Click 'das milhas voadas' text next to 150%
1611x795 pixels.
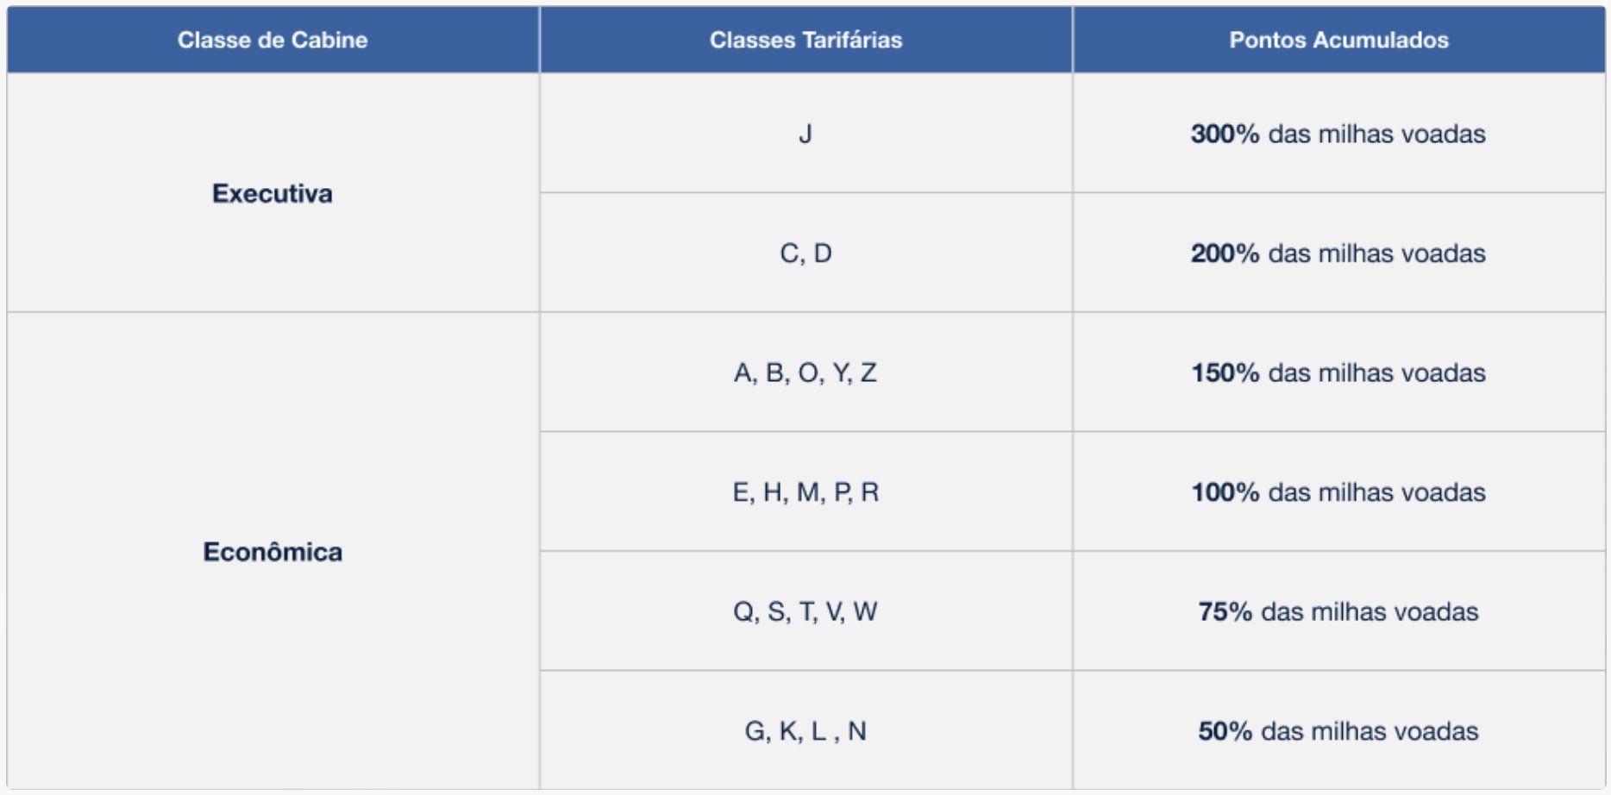(x=1376, y=372)
